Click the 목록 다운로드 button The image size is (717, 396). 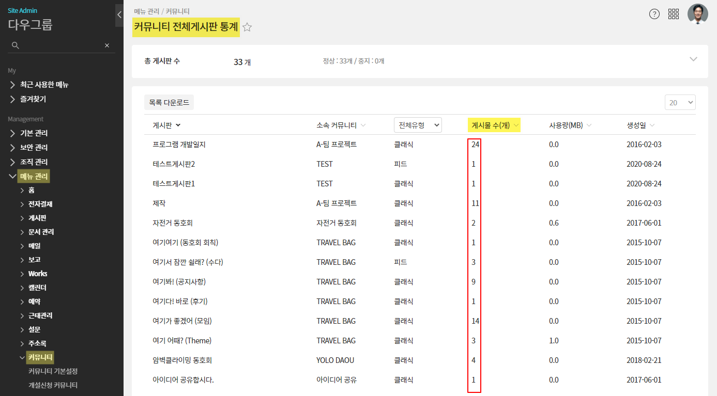click(x=169, y=103)
